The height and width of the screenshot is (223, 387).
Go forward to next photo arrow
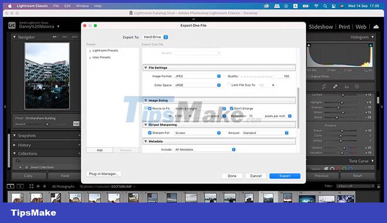pyautogui.click(x=45, y=186)
